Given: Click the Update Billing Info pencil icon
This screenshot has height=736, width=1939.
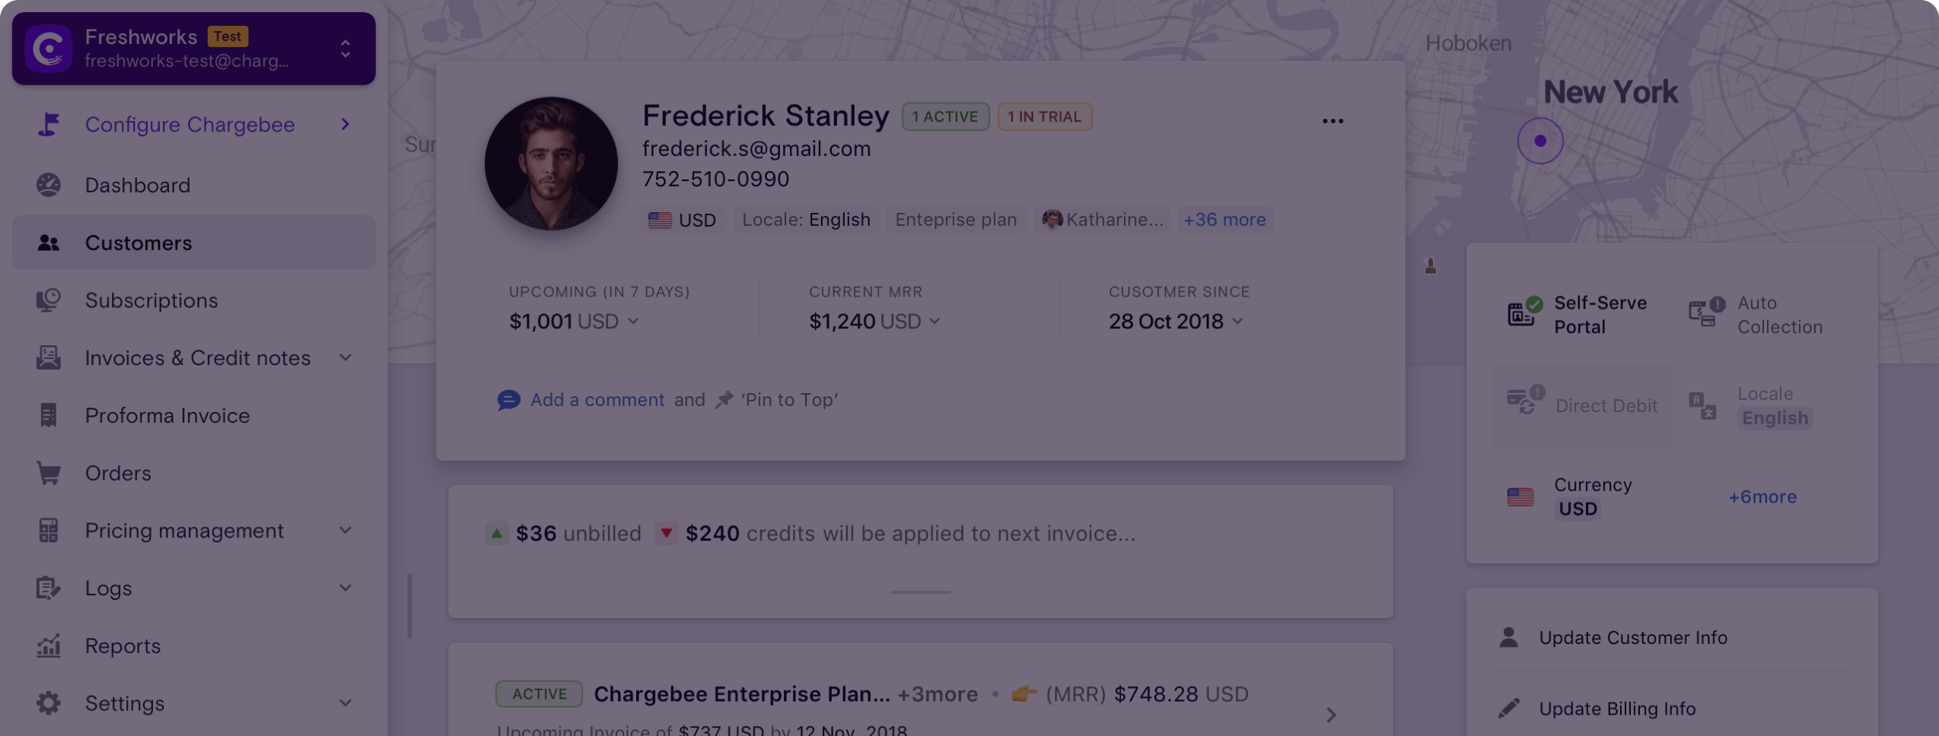Looking at the screenshot, I should pyautogui.click(x=1508, y=709).
